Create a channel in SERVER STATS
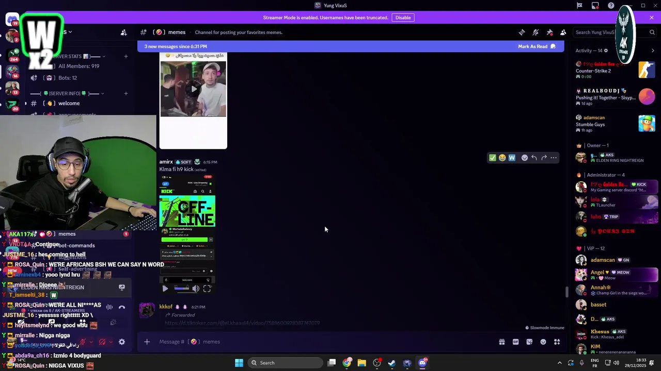This screenshot has height=371, width=661. click(125, 57)
